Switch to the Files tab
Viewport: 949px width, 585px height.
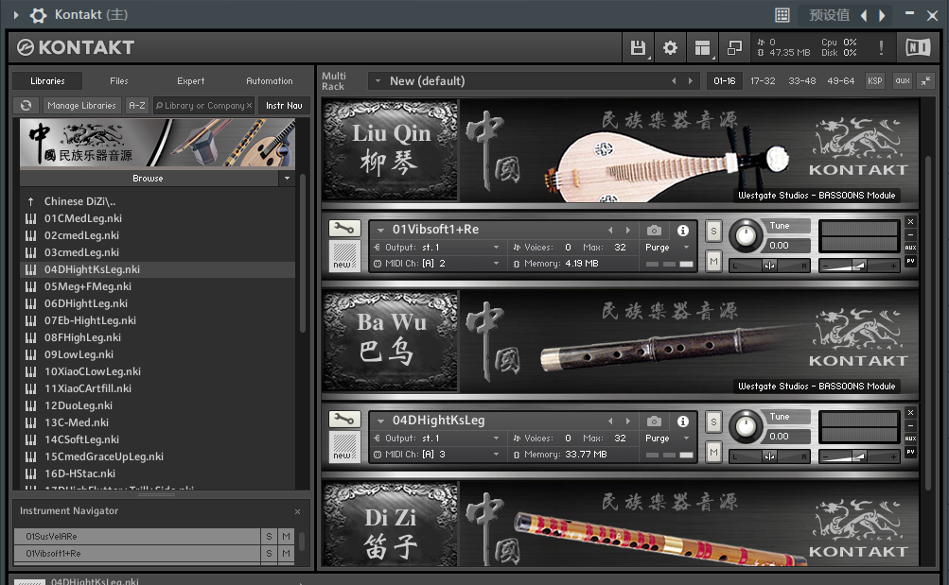[x=119, y=81]
